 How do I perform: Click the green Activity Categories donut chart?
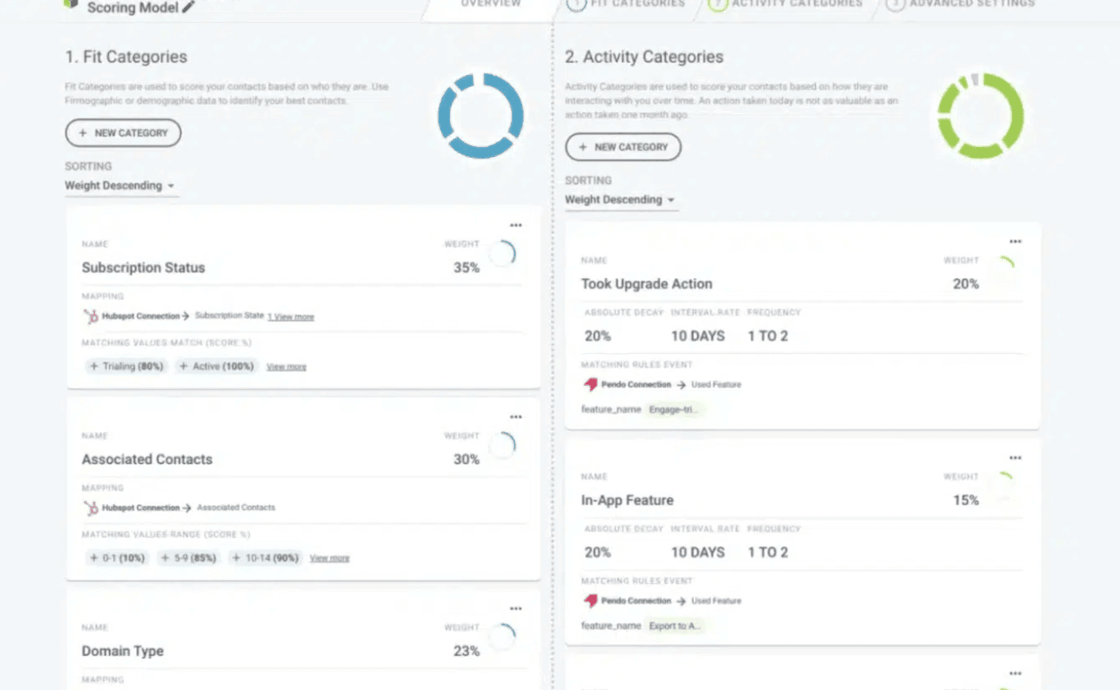click(980, 115)
